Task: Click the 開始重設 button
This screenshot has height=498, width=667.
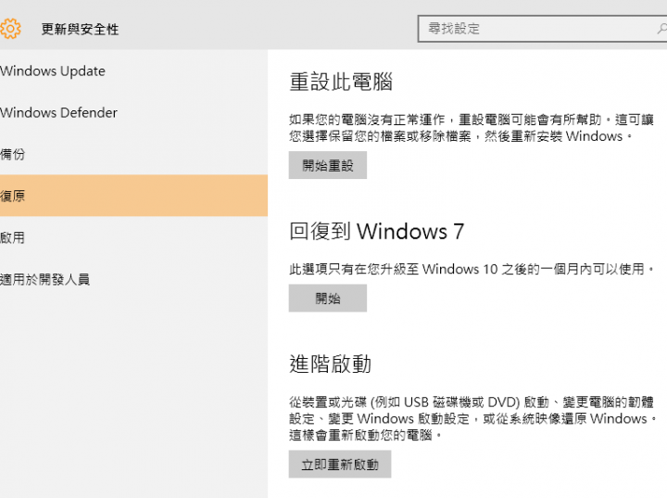Action: [x=328, y=165]
